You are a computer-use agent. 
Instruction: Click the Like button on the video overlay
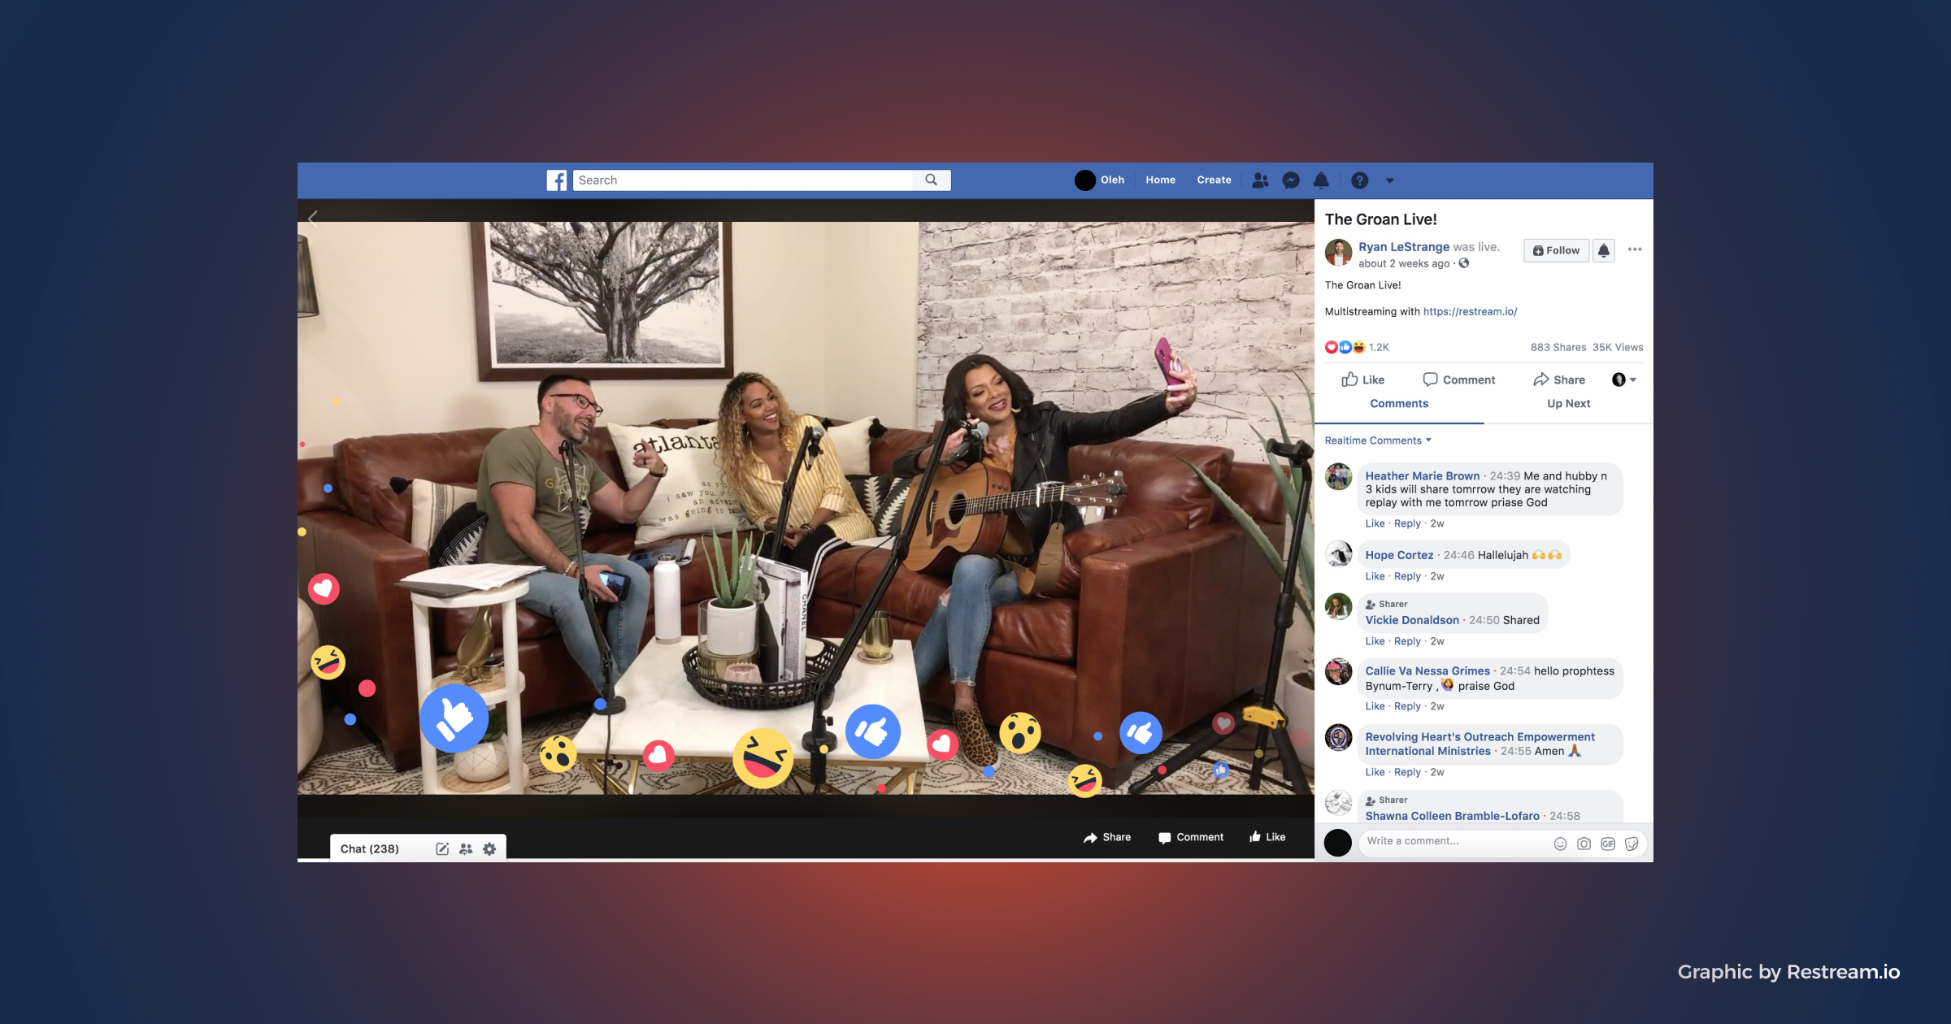coord(1268,837)
